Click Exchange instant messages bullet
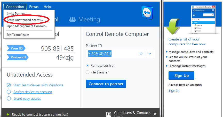This screenshot has width=223, height=117. (187, 66)
